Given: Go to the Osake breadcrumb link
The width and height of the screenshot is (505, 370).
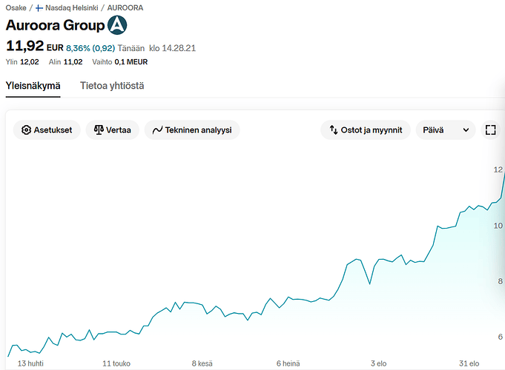Looking at the screenshot, I should coord(16,7).
